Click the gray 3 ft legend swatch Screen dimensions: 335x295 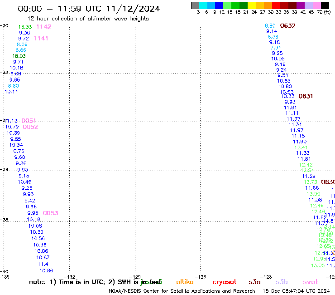[x=195, y=5]
